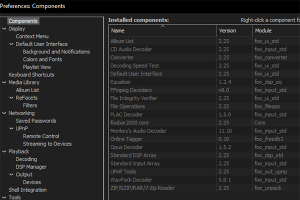Open Decoding settings under Playback
300x200 pixels.
pyautogui.click(x=26, y=159)
